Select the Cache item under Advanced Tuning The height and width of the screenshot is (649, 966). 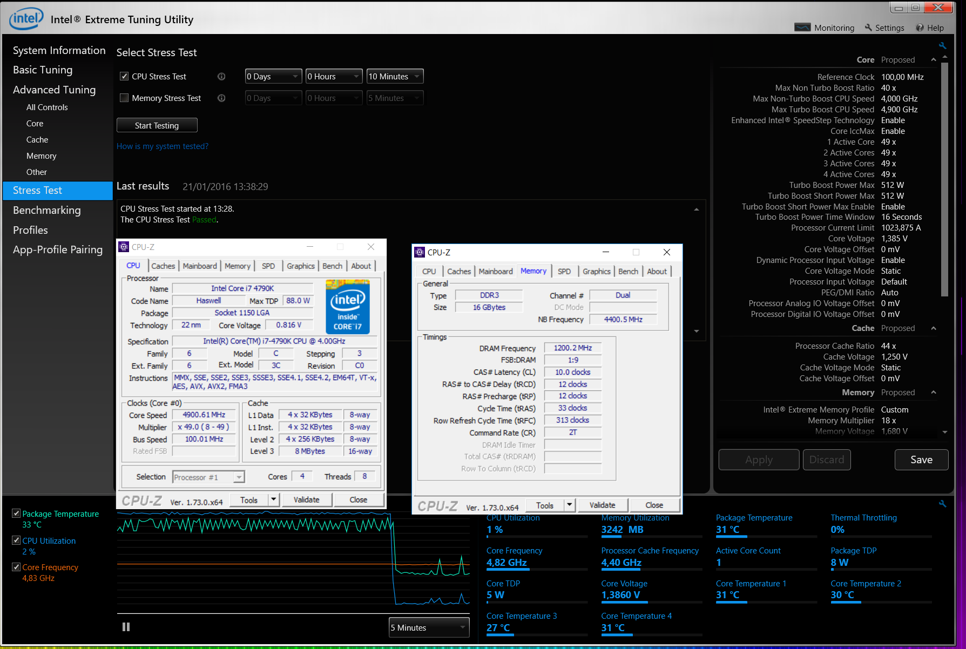coord(37,140)
